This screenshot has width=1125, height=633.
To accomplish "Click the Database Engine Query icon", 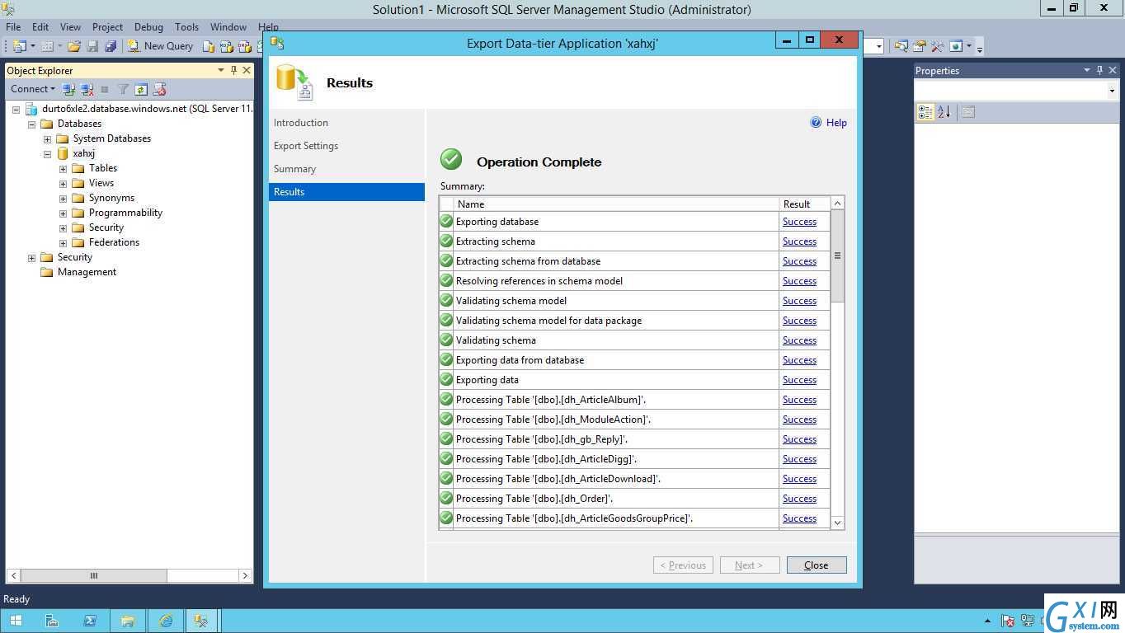I will point(209,46).
